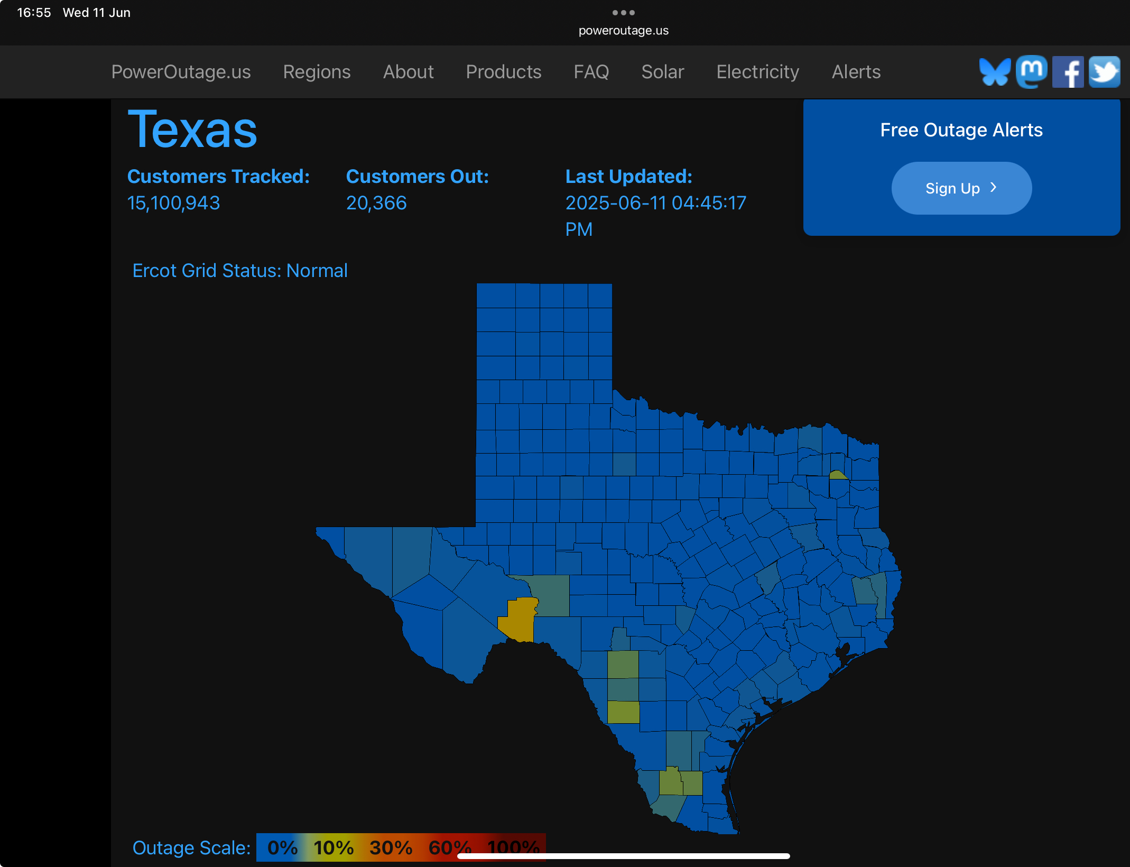Open the Products menu item
The width and height of the screenshot is (1130, 867).
[503, 72]
